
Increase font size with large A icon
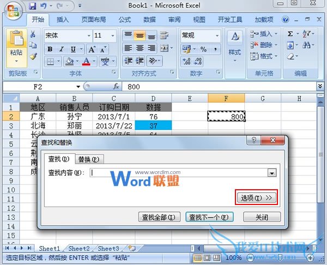pyautogui.click(x=92, y=49)
